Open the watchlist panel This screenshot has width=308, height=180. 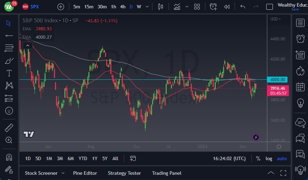pos(300,23)
